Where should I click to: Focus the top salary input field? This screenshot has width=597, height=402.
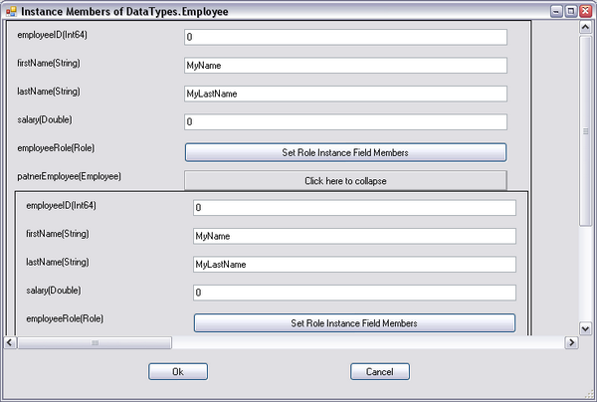click(345, 121)
